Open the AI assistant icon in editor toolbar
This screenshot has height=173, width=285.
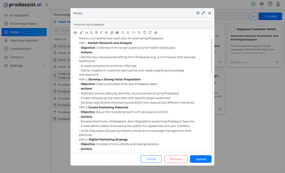tap(75, 33)
